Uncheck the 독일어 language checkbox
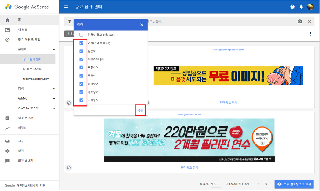Viewport: 320px width, 191px height. tap(81, 76)
